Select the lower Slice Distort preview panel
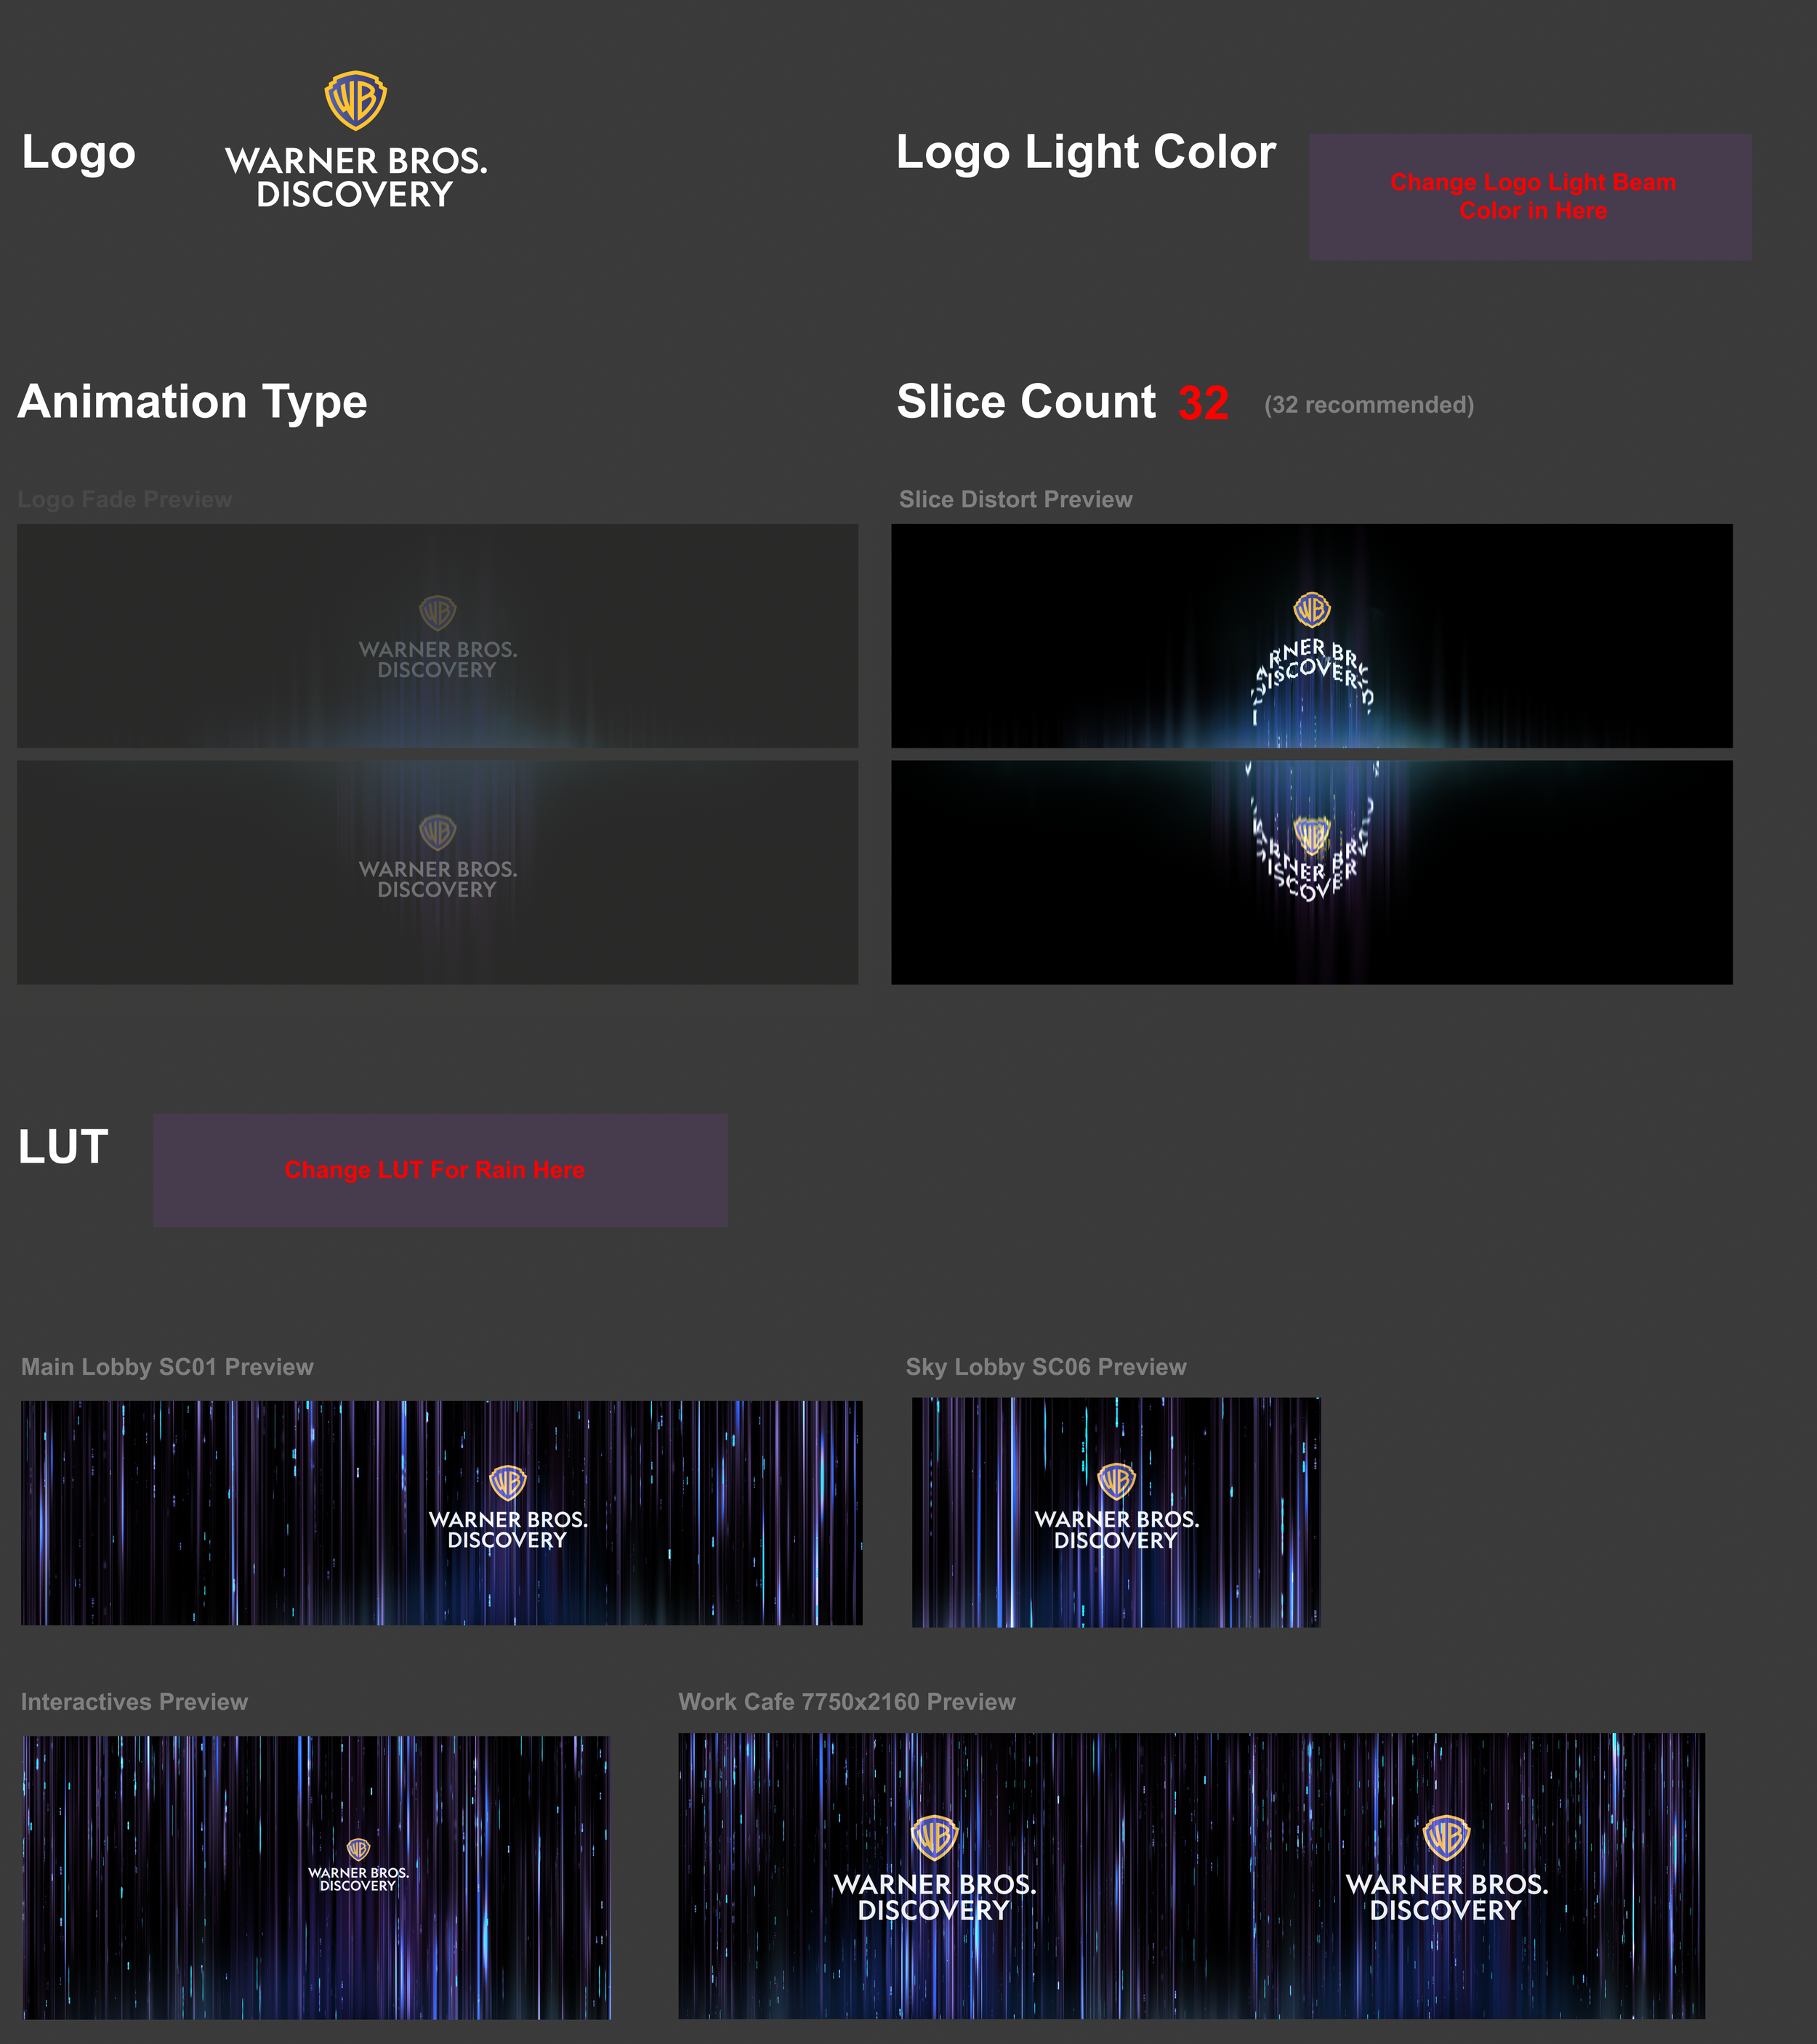This screenshot has height=2044, width=1817. point(1311,871)
